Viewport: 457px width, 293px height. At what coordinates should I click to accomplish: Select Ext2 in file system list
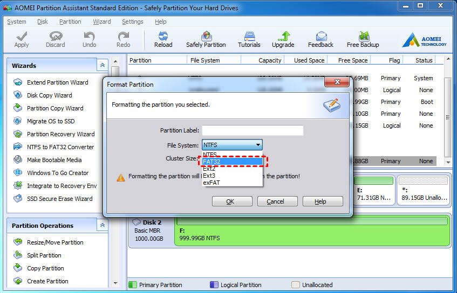tap(233, 169)
